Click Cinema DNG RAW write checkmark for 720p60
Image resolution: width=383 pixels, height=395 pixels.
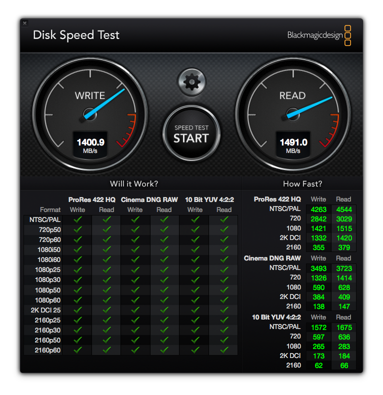(135, 239)
